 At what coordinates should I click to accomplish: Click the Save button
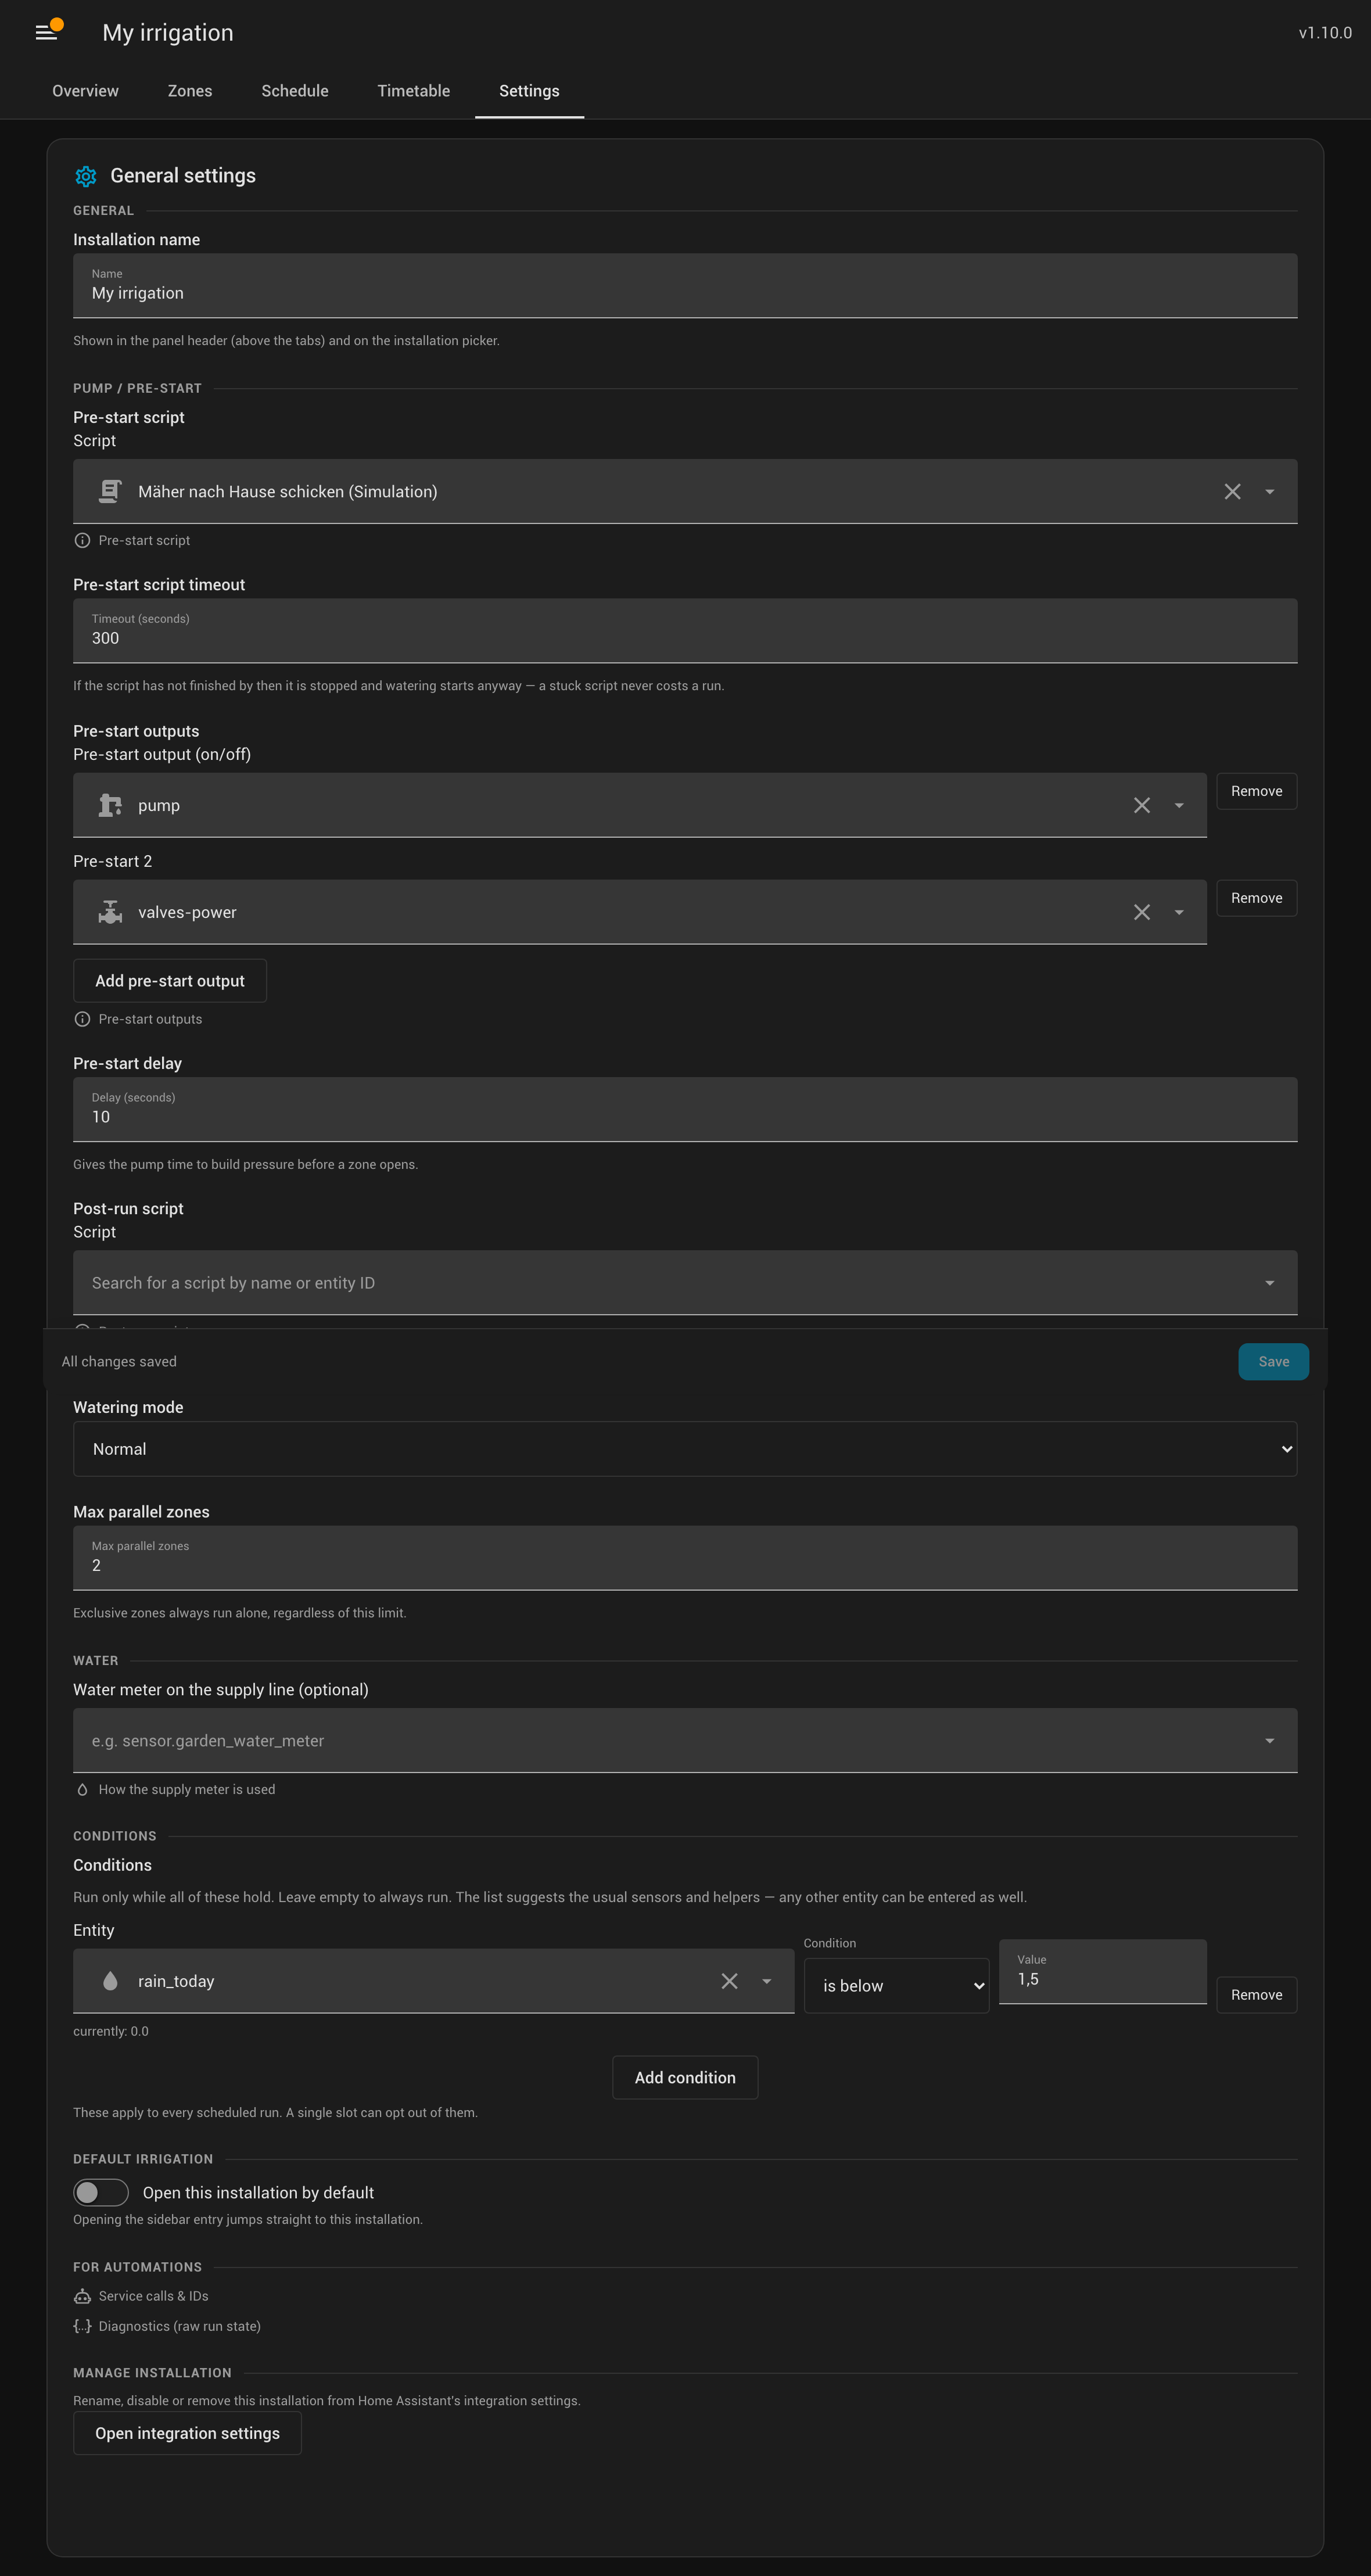point(1273,1362)
